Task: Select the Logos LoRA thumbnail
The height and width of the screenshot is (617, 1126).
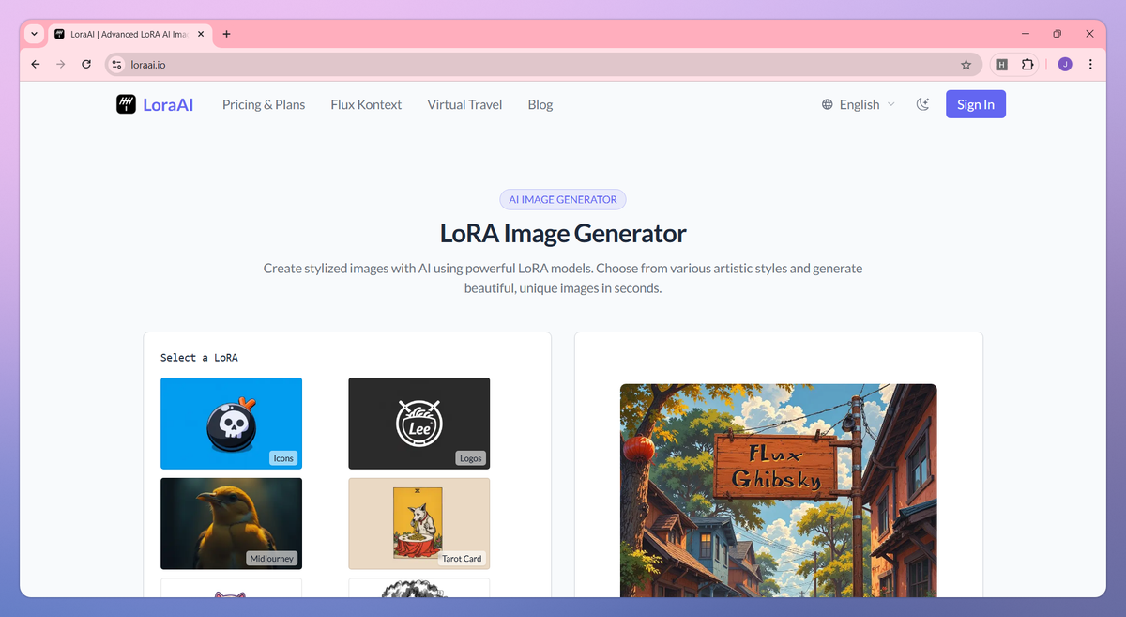Action: pos(419,424)
